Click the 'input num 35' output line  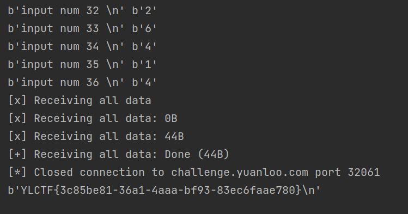[82, 65]
